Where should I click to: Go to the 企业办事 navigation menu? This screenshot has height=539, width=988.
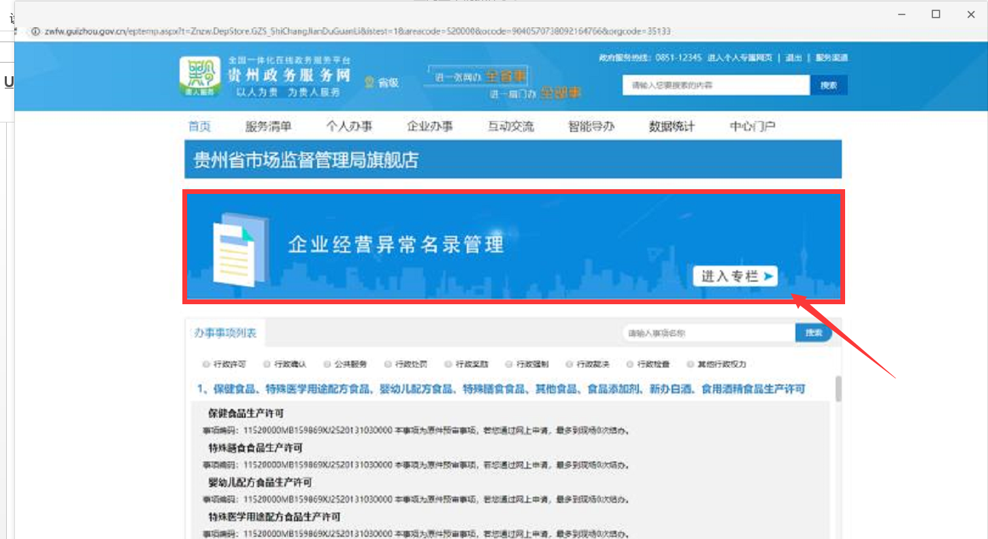click(429, 127)
